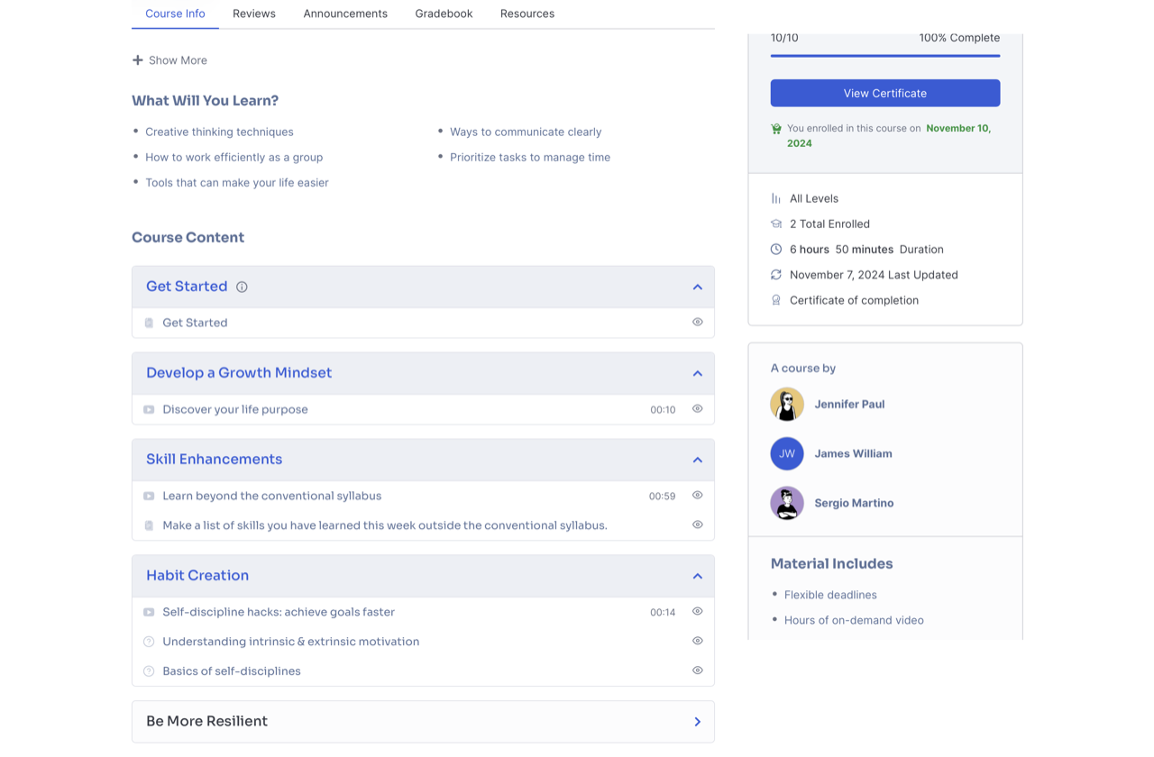This screenshot has height=757, width=1154.
Task: Collapse the Habit Creation section
Action: pyautogui.click(x=697, y=575)
